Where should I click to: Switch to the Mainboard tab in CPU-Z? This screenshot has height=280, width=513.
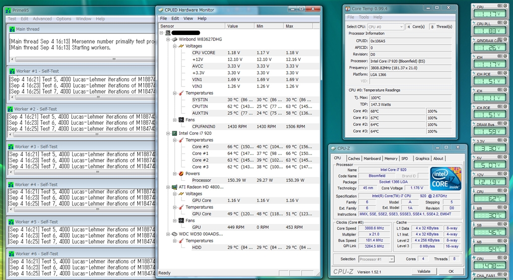(x=372, y=158)
